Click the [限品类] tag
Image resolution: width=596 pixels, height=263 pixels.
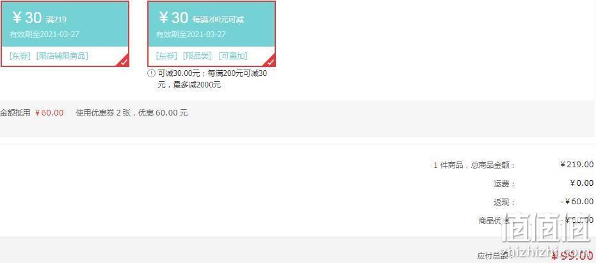coord(197,56)
